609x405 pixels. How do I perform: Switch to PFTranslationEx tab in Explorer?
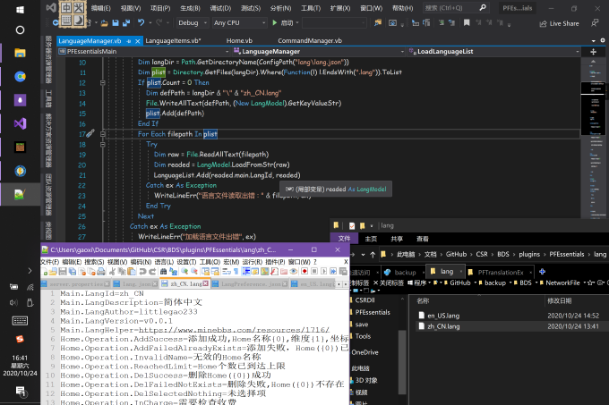click(x=501, y=272)
